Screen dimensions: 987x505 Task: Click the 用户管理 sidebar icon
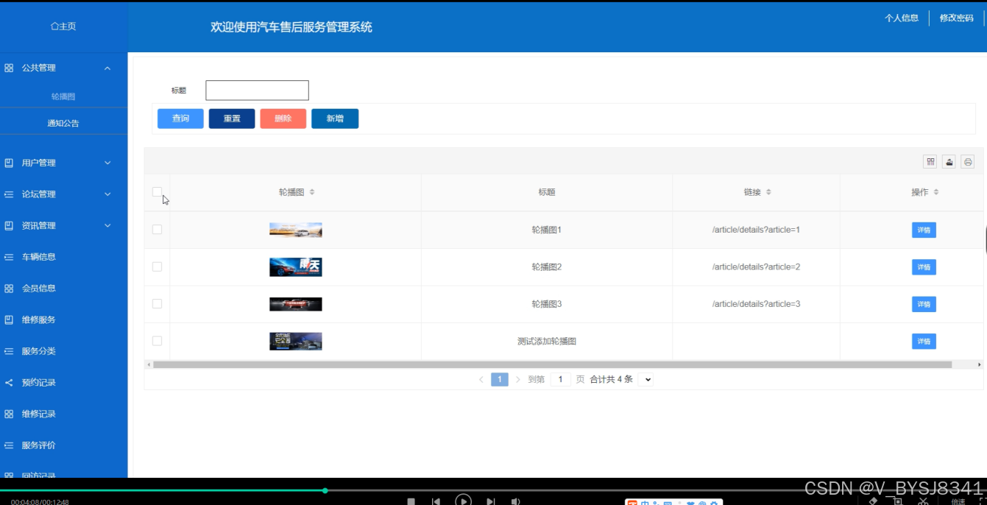click(9, 163)
